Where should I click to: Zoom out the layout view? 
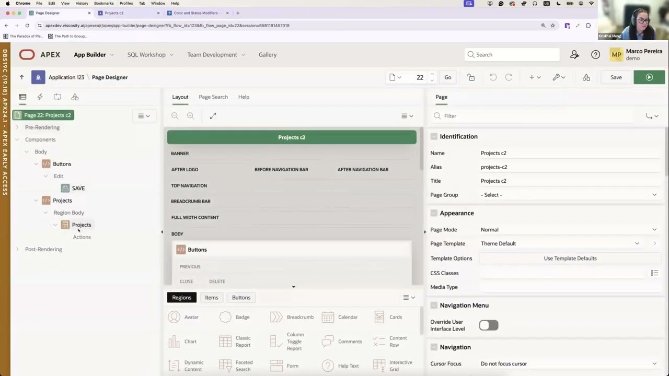point(175,116)
